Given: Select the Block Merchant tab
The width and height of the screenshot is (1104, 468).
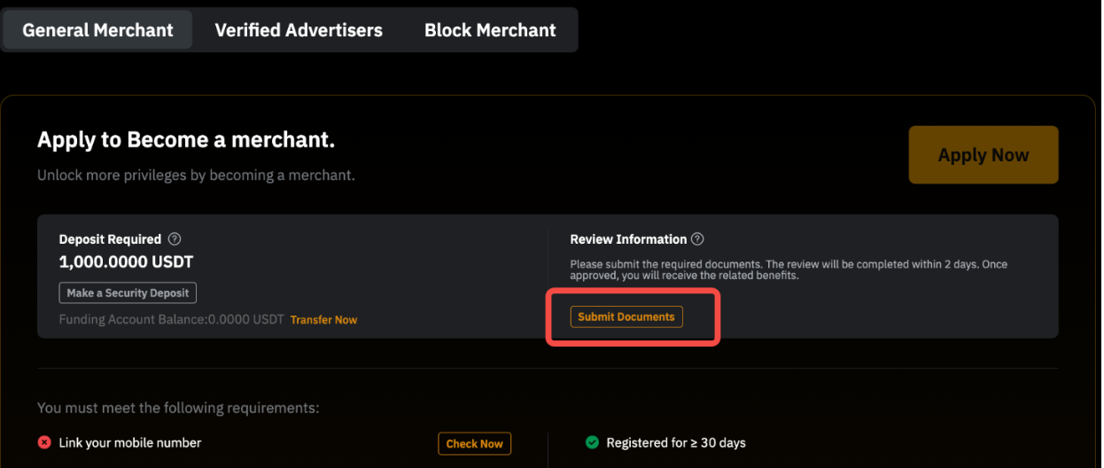Looking at the screenshot, I should [x=490, y=30].
